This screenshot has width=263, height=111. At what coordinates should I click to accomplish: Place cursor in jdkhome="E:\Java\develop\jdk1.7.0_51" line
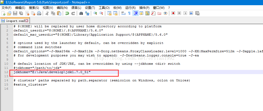tap(52, 72)
